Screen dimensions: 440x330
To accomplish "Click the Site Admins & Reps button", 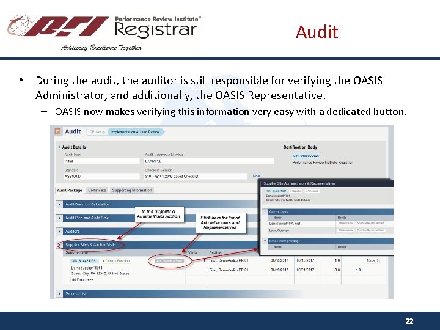I will (x=169, y=261).
